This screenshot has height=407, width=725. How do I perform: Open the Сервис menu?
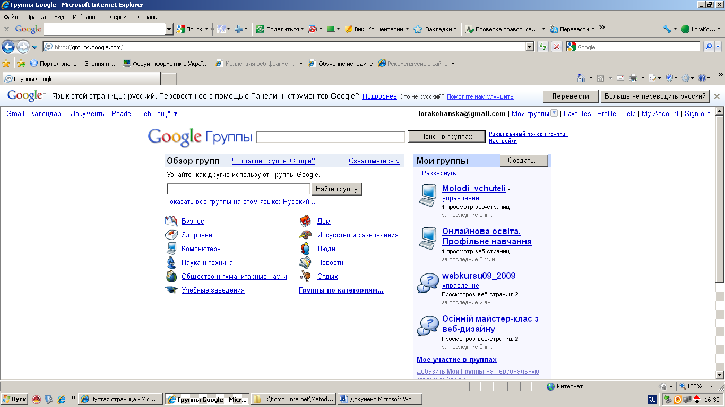[x=119, y=17]
